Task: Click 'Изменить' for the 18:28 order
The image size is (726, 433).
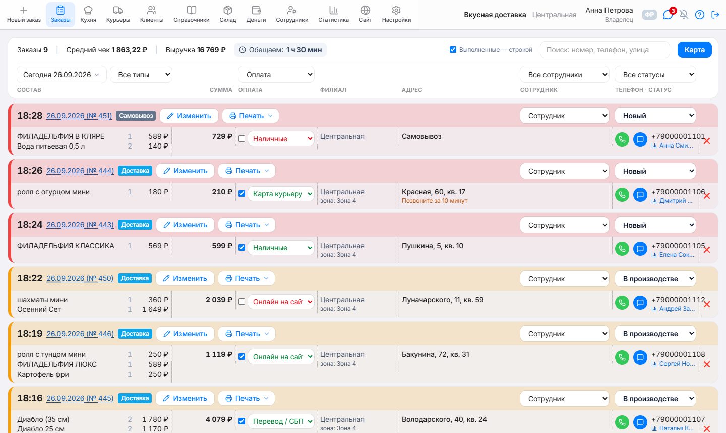Action: click(189, 116)
